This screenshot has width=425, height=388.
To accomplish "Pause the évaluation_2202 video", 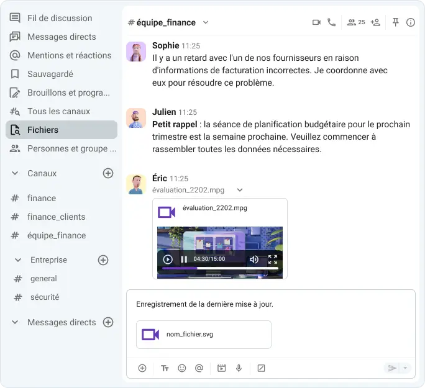I will tap(184, 259).
